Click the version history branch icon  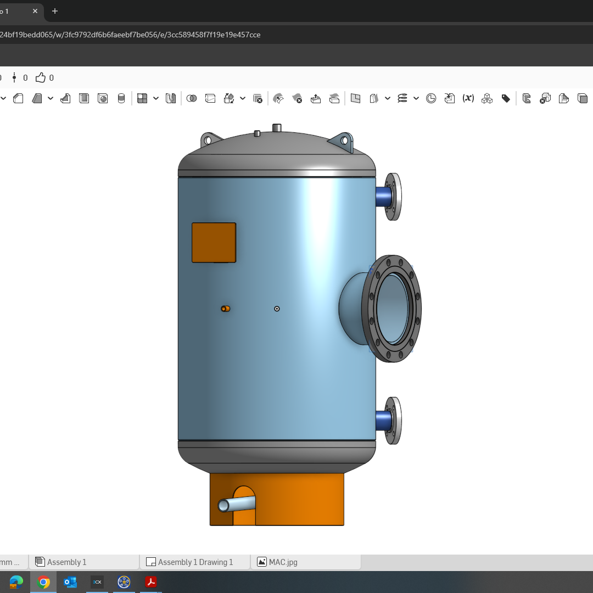(14, 77)
